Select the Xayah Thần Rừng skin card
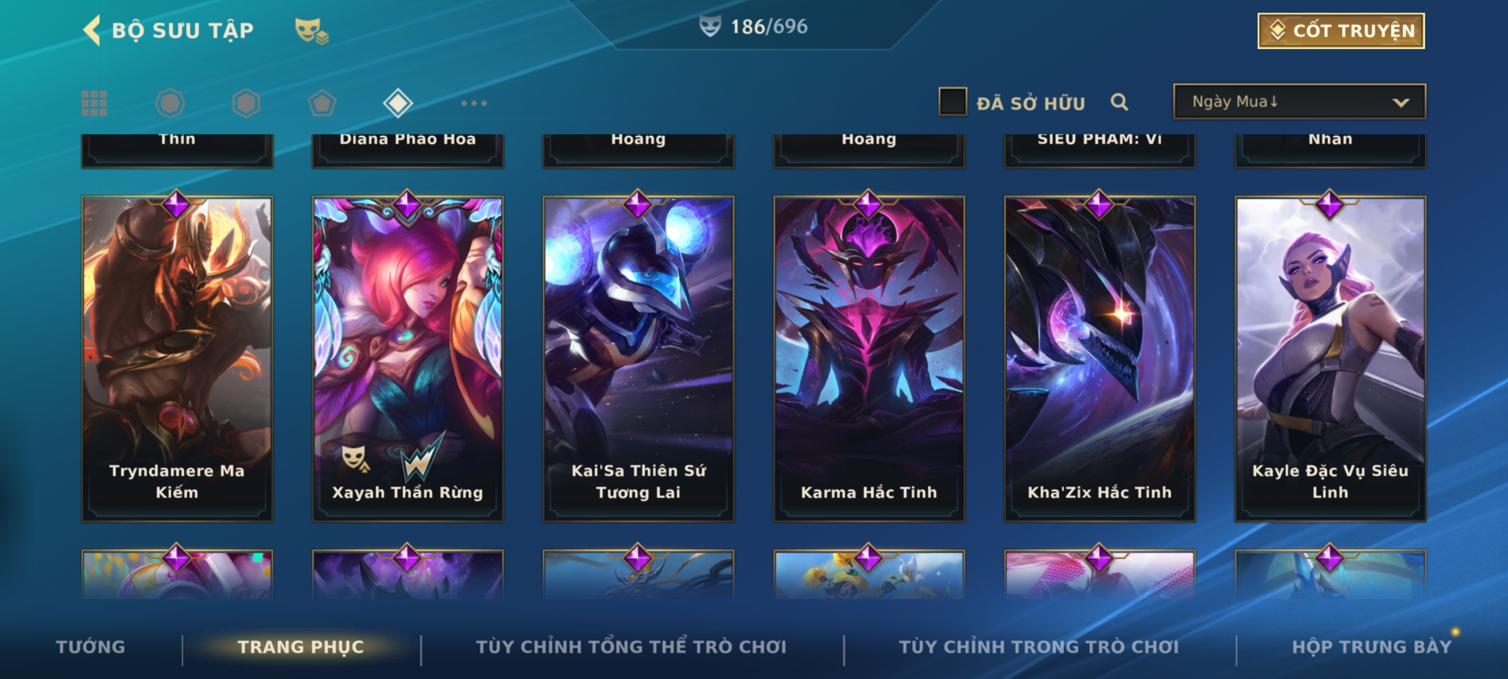 click(408, 358)
